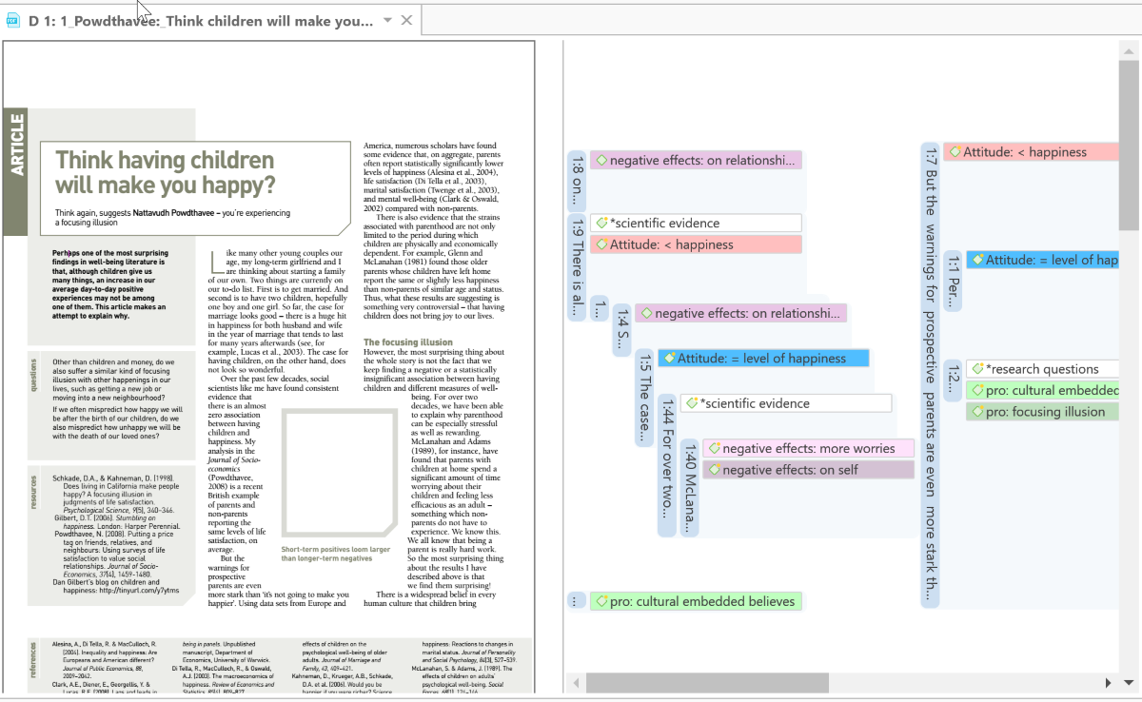Select quotation bar 1:2...
Image resolution: width=1142 pixels, height=702 pixels.
click(x=953, y=381)
